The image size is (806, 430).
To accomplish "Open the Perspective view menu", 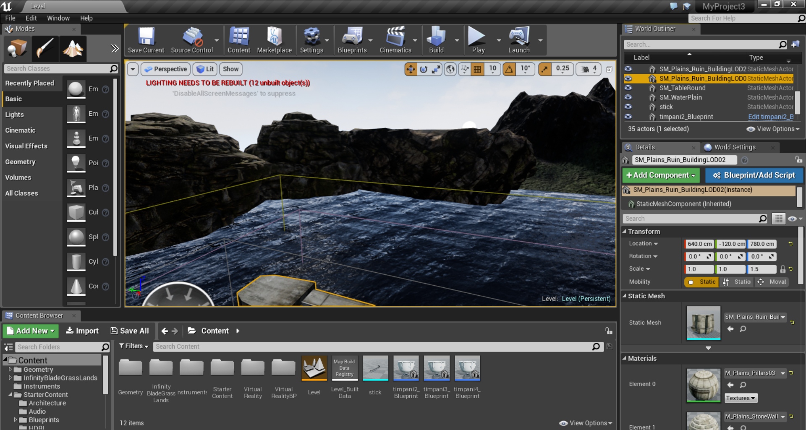I will pos(165,69).
